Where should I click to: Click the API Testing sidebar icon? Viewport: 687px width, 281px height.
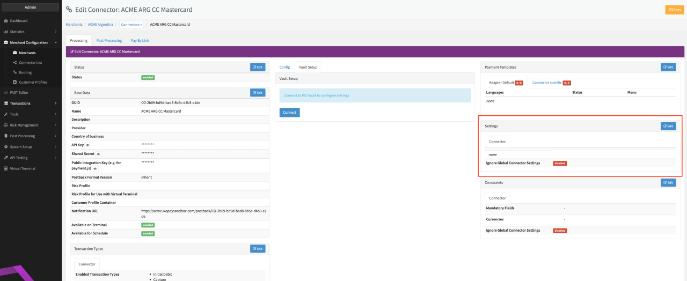point(6,158)
